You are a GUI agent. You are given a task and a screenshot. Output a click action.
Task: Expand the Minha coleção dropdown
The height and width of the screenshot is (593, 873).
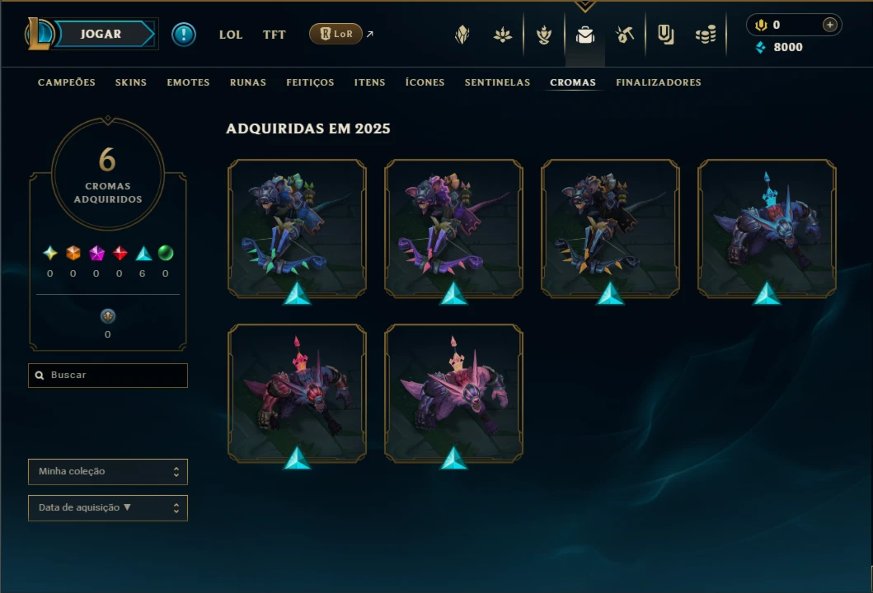click(108, 472)
